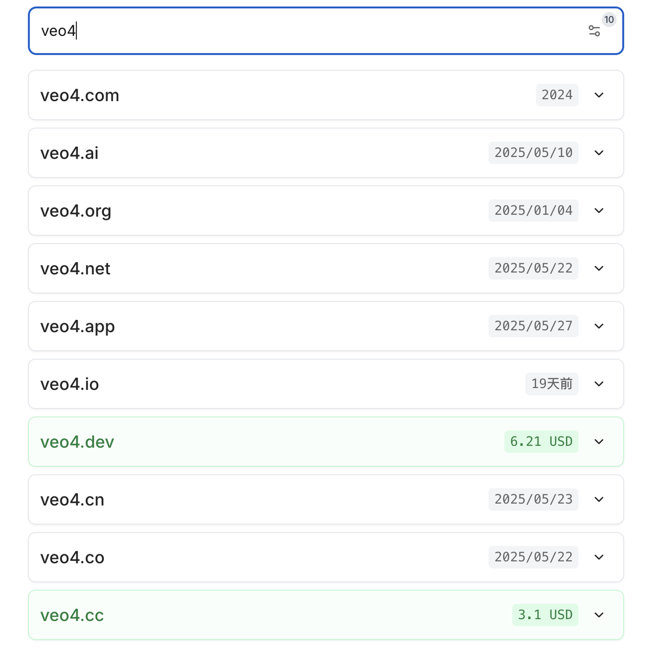Click the 19天前 registration badge

click(552, 384)
